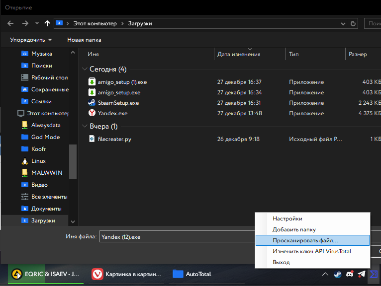The height and width of the screenshot is (286, 381).
Task: Click the 4 375 КБ size cell
Action: point(370,113)
